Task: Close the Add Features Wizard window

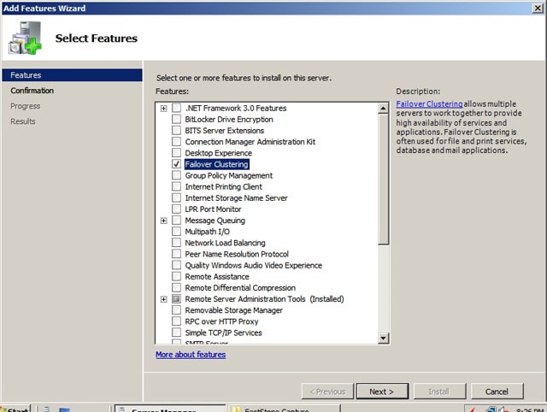Action: click(x=538, y=8)
